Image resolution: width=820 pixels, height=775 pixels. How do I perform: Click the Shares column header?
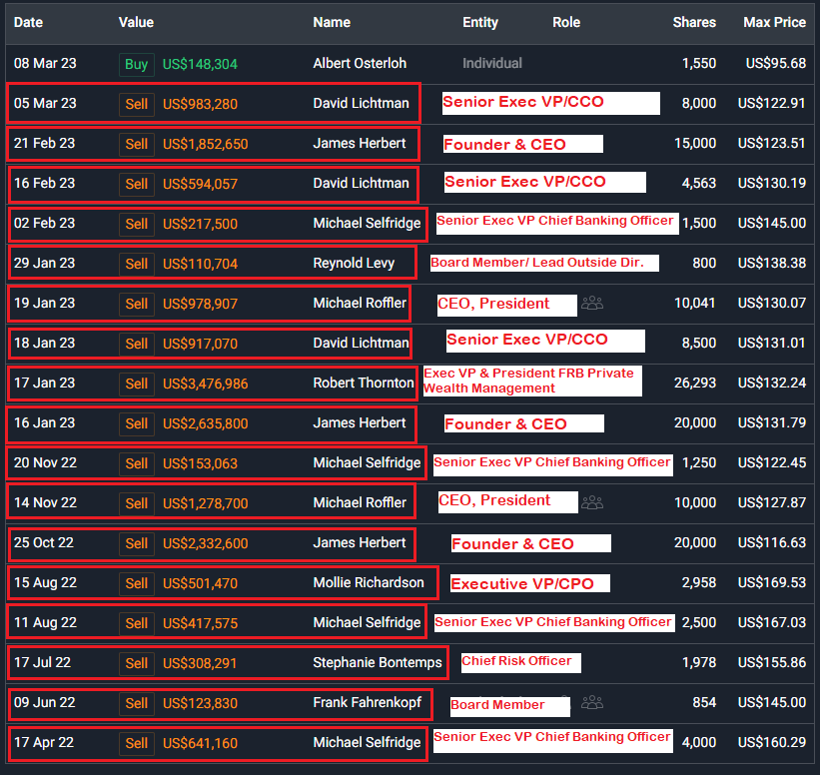tap(694, 23)
